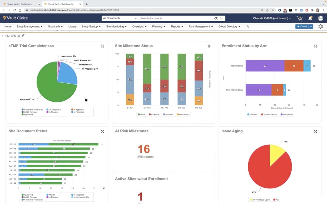Click the 1 Active Sites w/out Enrollment count
The height and width of the screenshot is (204, 327).
(x=140, y=197)
